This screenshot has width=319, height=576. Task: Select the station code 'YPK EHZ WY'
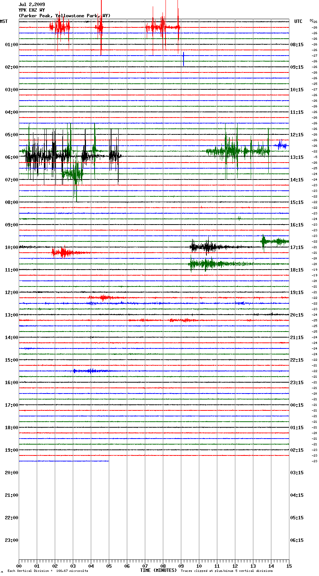click(x=32, y=10)
